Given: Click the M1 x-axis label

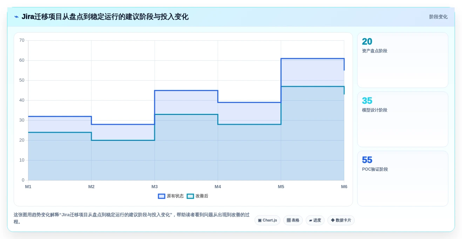Looking at the screenshot, I should [x=28, y=187].
